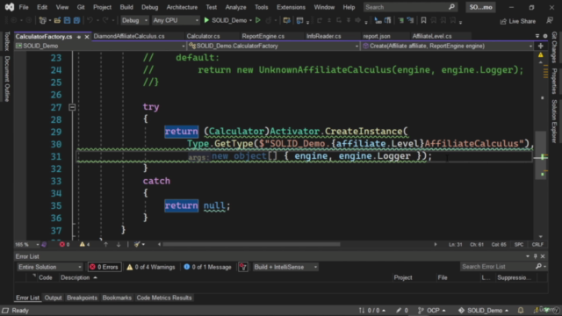The width and height of the screenshot is (562, 316).
Task: Open the Debug configuration dropdown
Action: pos(134,20)
